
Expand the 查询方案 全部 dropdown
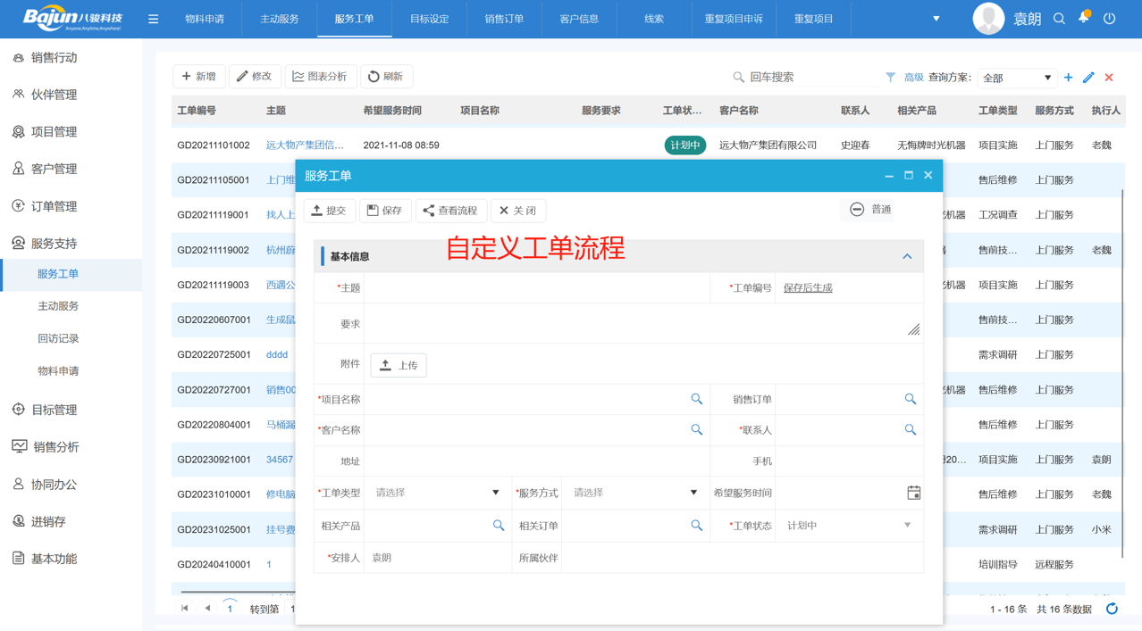click(x=1017, y=79)
